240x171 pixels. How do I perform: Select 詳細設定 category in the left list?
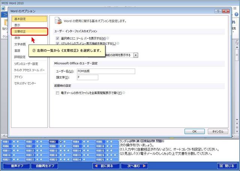tap(20, 57)
